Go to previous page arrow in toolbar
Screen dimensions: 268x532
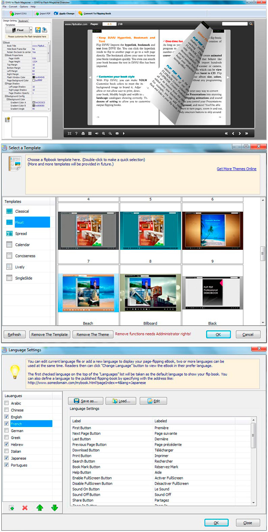tap(233, 134)
